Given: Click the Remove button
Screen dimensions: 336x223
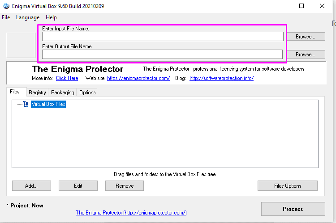Looking at the screenshot, I should (125, 185).
